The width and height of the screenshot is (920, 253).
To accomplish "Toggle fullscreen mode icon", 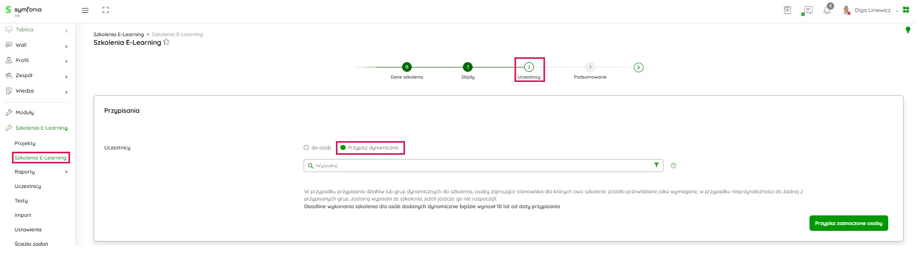I will pos(106,10).
